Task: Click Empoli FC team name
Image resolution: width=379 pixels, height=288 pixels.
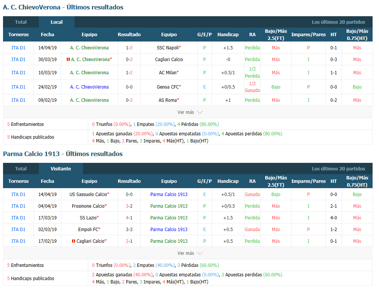Action: pos(88,230)
